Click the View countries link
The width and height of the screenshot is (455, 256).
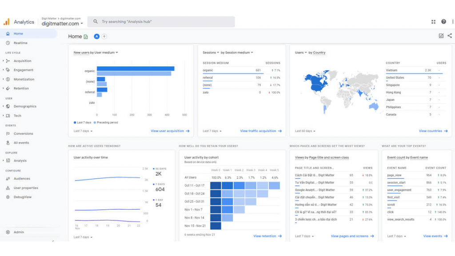tap(432, 131)
